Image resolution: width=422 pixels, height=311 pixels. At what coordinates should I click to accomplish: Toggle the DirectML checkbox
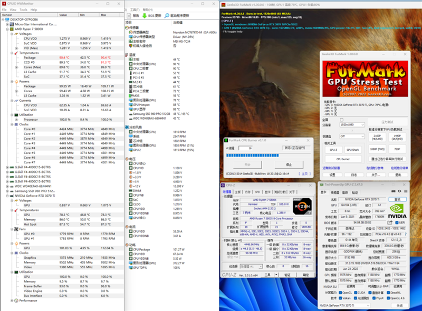388,293
